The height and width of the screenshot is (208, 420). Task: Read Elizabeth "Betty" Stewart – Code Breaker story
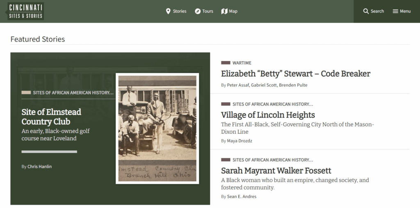(x=295, y=74)
